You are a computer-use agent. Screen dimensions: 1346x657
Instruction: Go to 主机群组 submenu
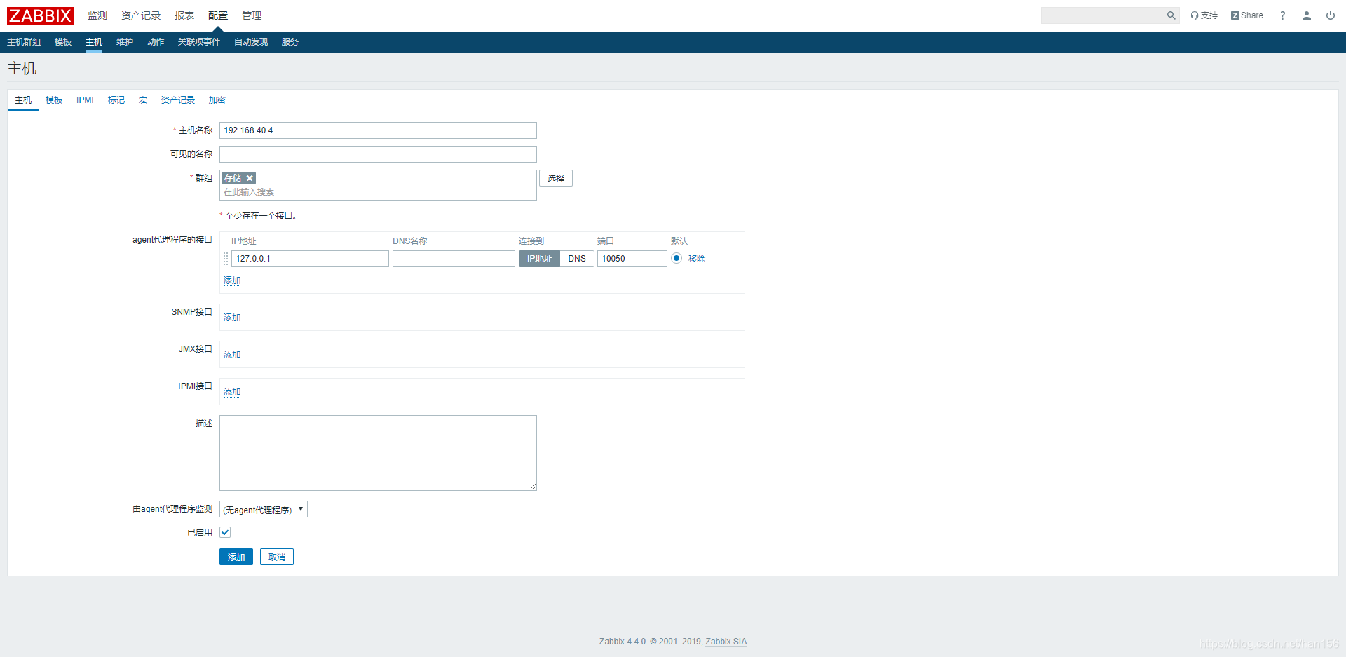click(x=24, y=42)
